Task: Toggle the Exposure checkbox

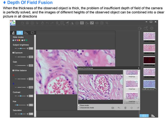Action: 13,53
